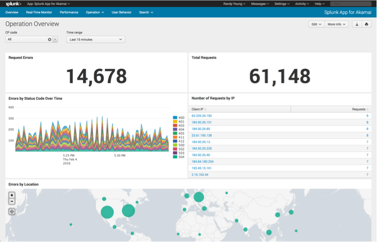This screenshot has height=242, width=377.
Task: Click the Operation Overview page title
Action: point(32,24)
